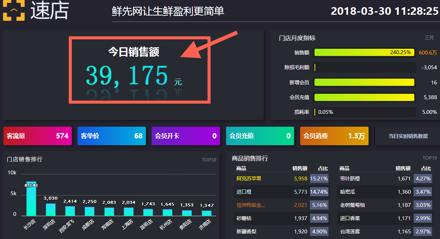This screenshot has height=239, width=440.
Task: Click the 销售额 progress bar showing 240.25%
Action: (364, 53)
